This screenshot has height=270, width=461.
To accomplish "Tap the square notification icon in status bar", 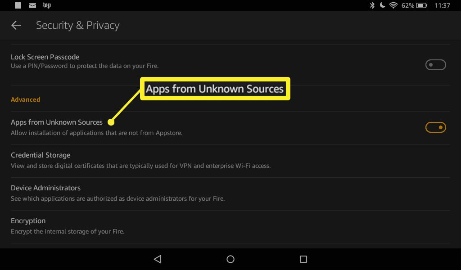I will coord(18,5).
